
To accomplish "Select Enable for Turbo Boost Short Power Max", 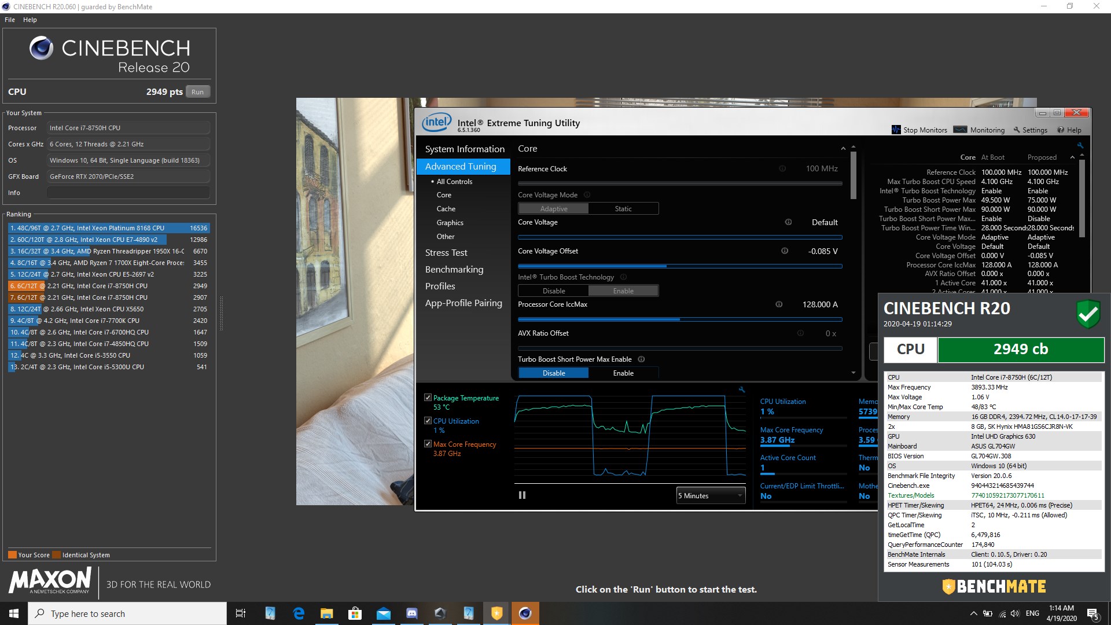I will click(x=623, y=373).
